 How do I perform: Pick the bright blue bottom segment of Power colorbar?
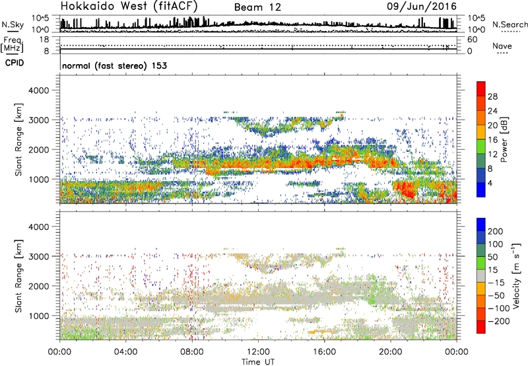point(481,190)
